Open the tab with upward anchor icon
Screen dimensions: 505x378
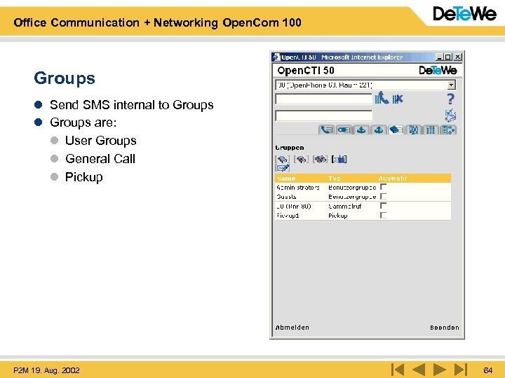coord(379,130)
